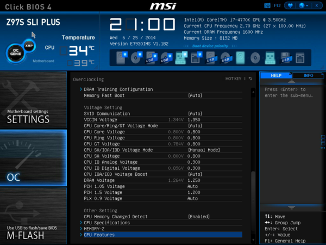Click the help panel lower collapse handle

291,207
